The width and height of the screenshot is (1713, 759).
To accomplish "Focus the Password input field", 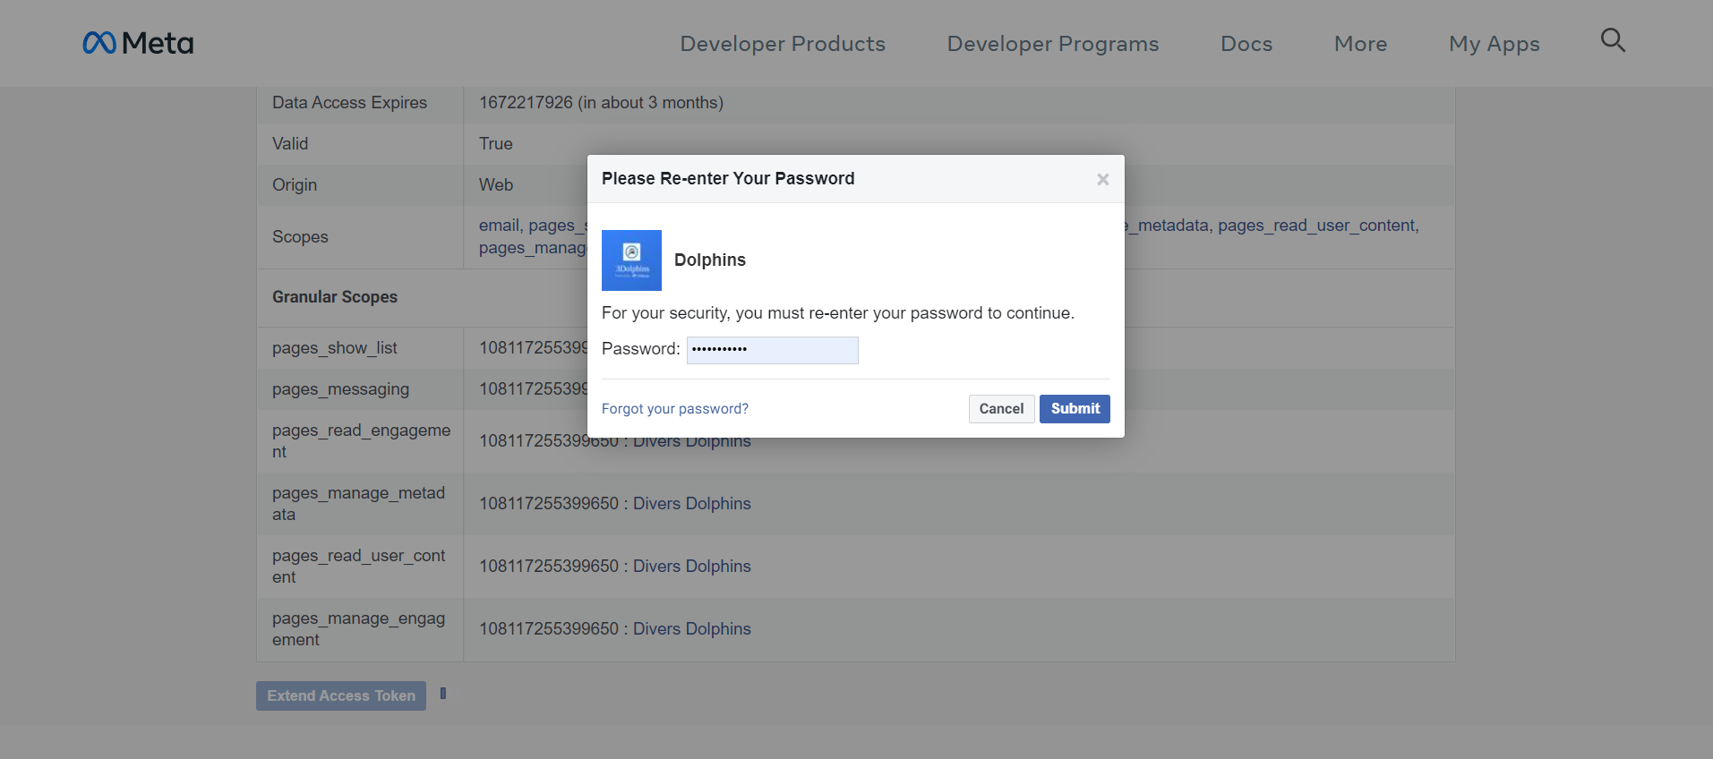I will pos(772,350).
